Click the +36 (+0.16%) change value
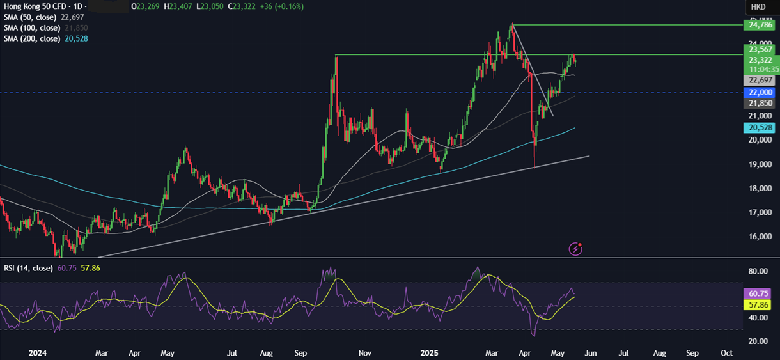This screenshot has height=360, width=780. point(283,6)
